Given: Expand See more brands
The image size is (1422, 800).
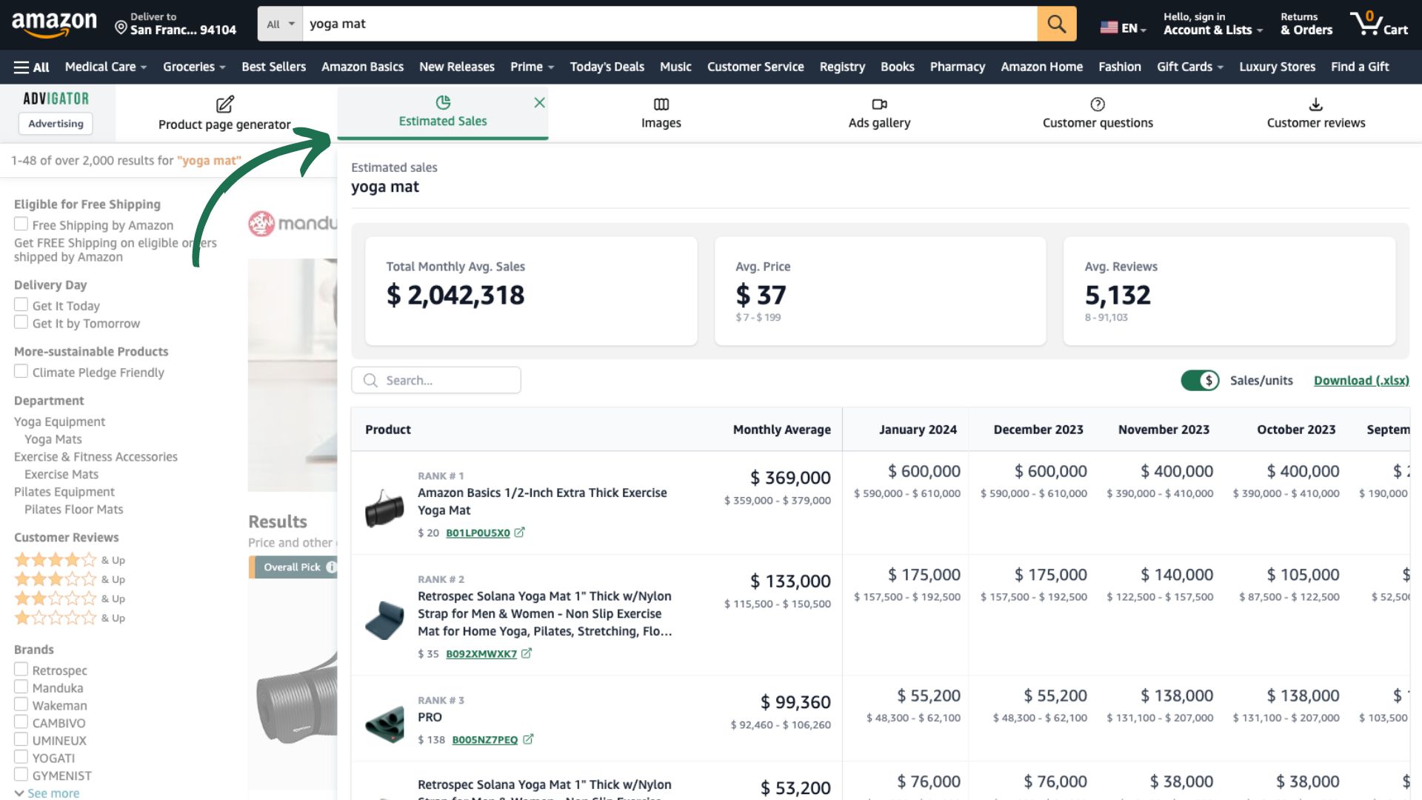Looking at the screenshot, I should pyautogui.click(x=47, y=793).
